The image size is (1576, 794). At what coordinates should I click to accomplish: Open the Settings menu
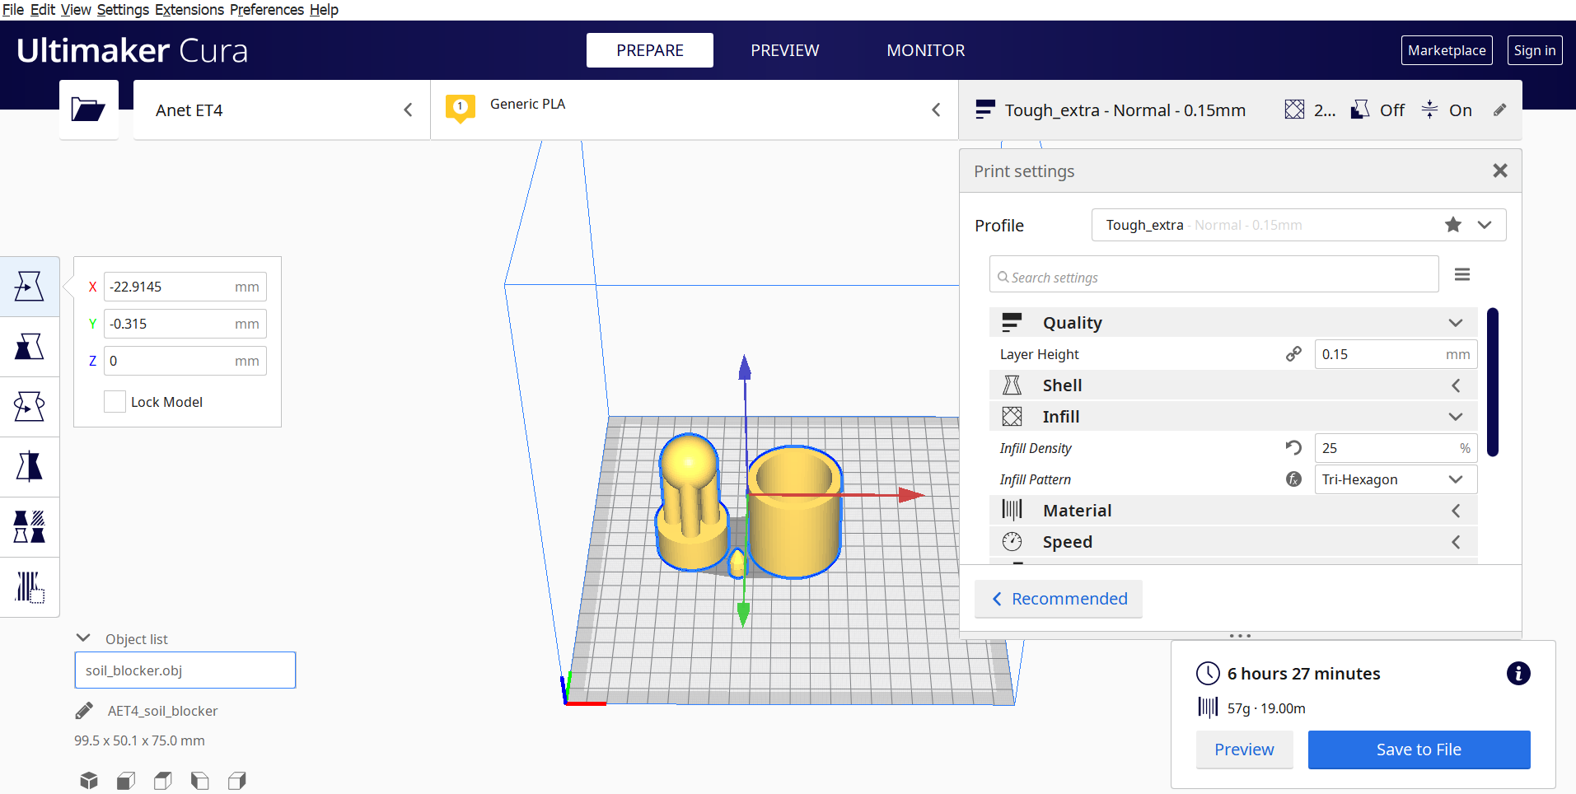[x=123, y=10]
